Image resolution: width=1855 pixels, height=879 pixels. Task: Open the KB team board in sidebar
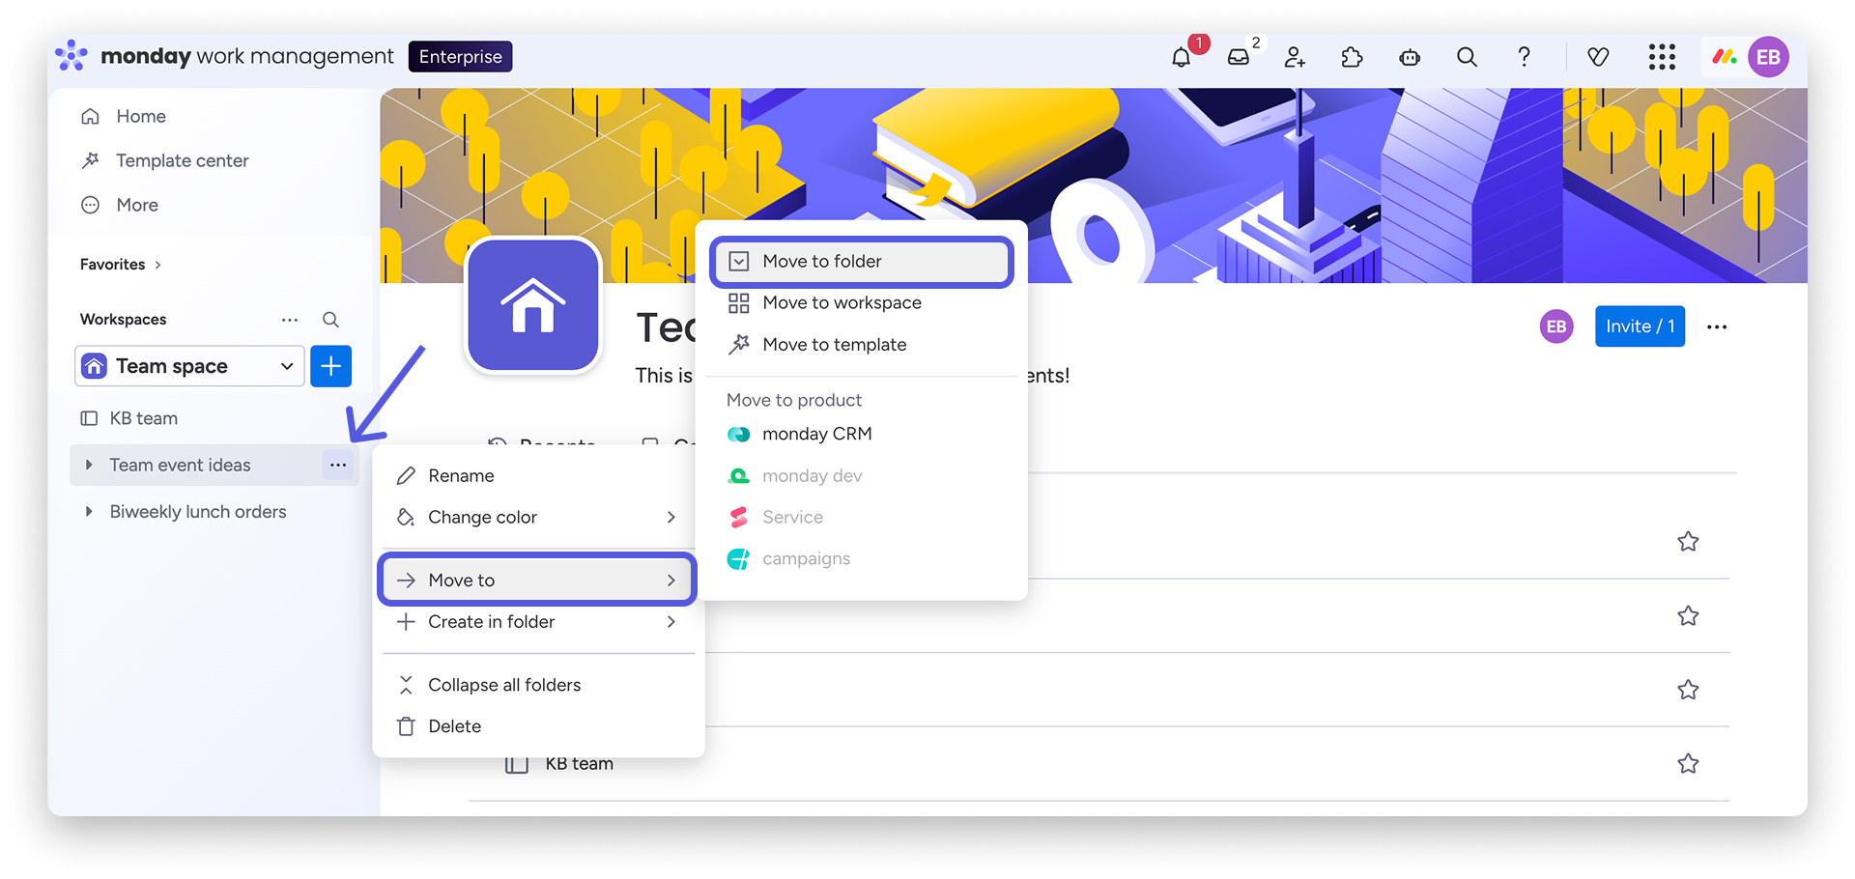point(144,419)
